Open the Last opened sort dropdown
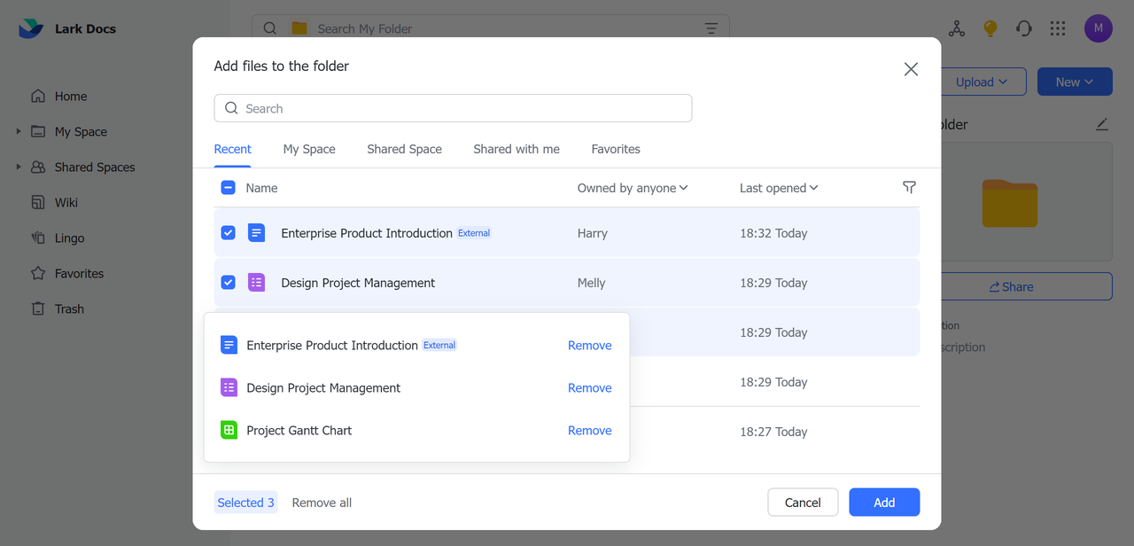 (x=779, y=188)
